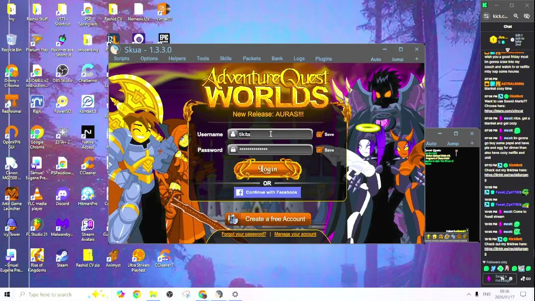
Task: Open the Recycle Bin desktop icon
Action: (x=11, y=43)
